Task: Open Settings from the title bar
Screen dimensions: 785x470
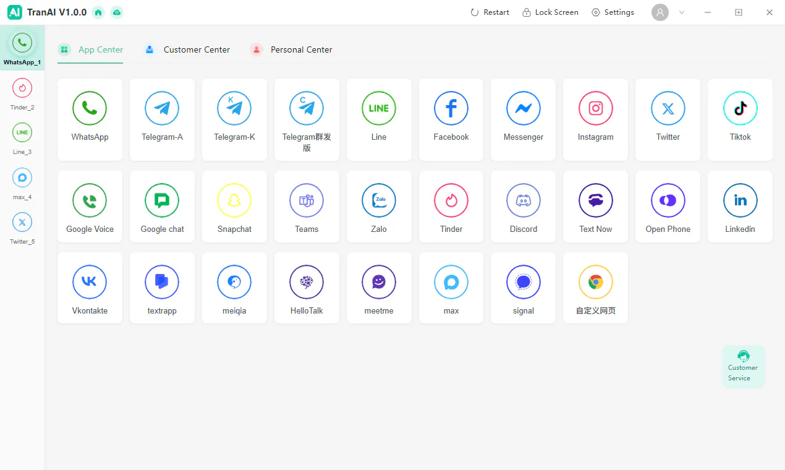Action: point(613,12)
